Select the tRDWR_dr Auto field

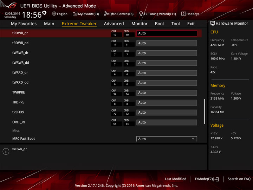[x=167, y=33]
